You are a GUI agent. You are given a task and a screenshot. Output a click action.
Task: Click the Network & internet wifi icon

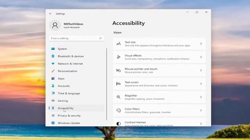pos(53,64)
